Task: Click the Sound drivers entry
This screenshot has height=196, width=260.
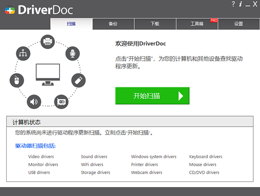Action: 94,157
